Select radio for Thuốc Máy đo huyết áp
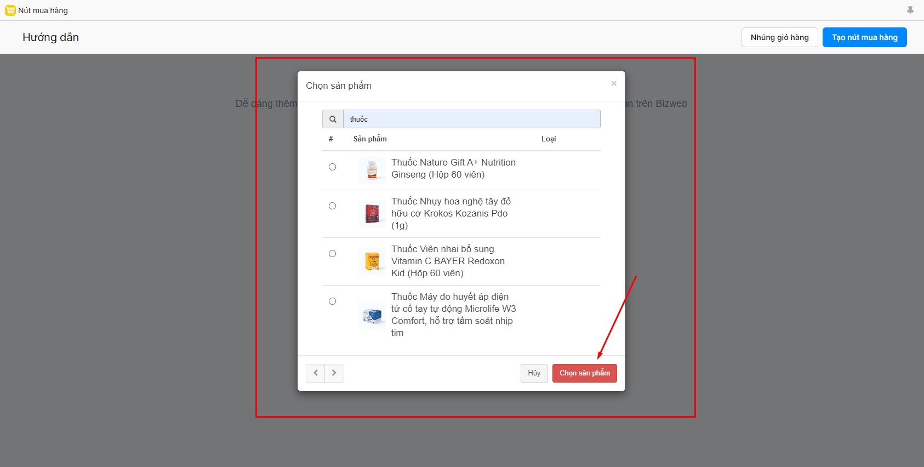 332,301
